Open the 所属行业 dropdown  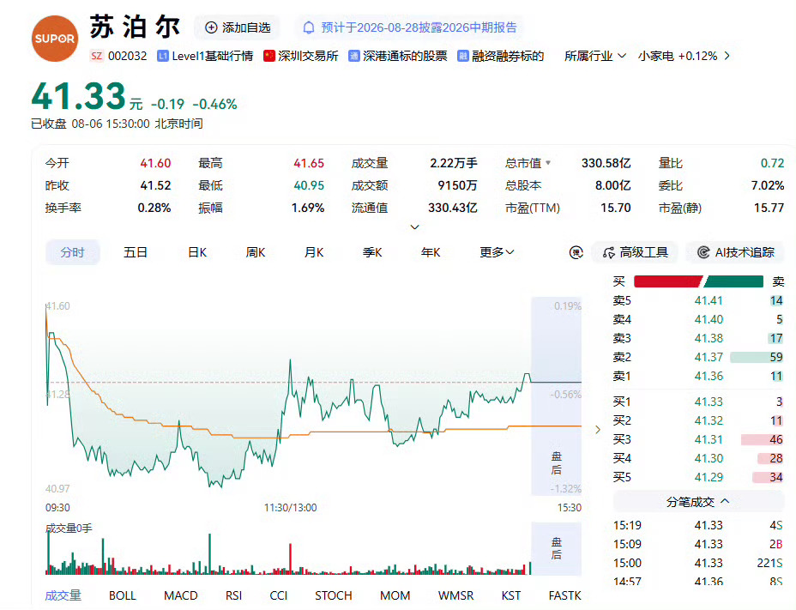click(595, 56)
